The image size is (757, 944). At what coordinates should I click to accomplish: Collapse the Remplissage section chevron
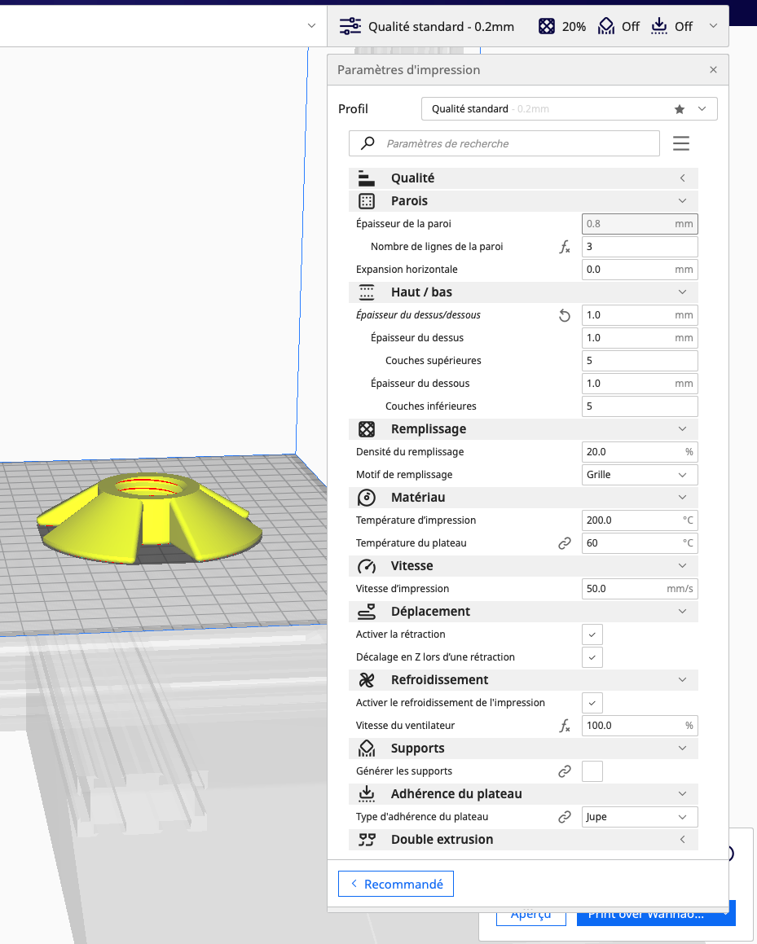(x=682, y=429)
